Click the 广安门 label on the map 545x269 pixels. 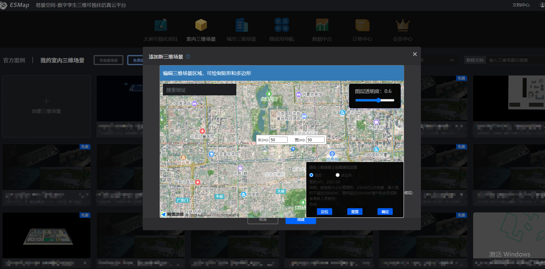182,200
